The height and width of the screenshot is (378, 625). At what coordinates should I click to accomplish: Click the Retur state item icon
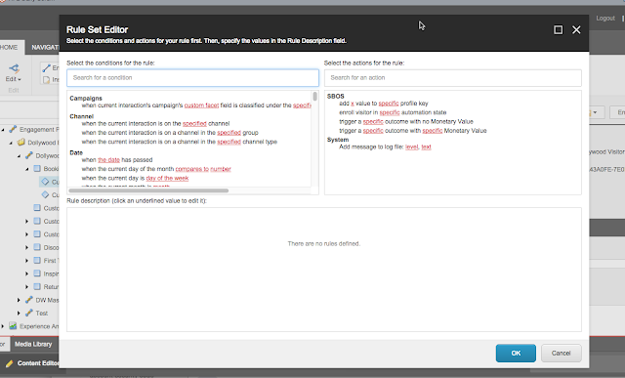[x=37, y=287]
